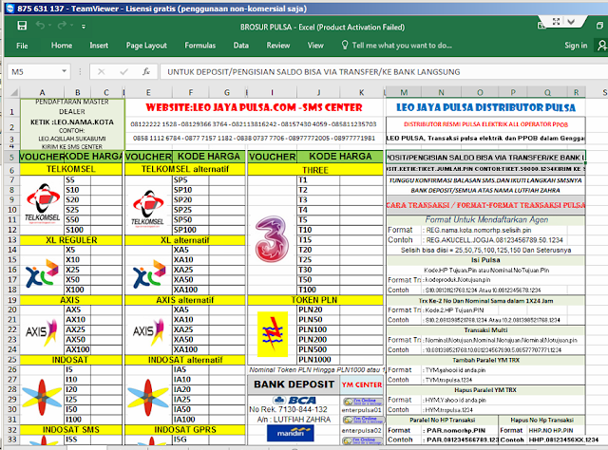Click the XL Reguler logo image
The height and width of the screenshot is (450, 608).
pyautogui.click(x=42, y=273)
